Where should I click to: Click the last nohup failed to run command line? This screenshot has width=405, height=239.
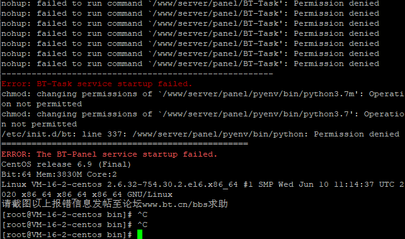tap(190, 64)
